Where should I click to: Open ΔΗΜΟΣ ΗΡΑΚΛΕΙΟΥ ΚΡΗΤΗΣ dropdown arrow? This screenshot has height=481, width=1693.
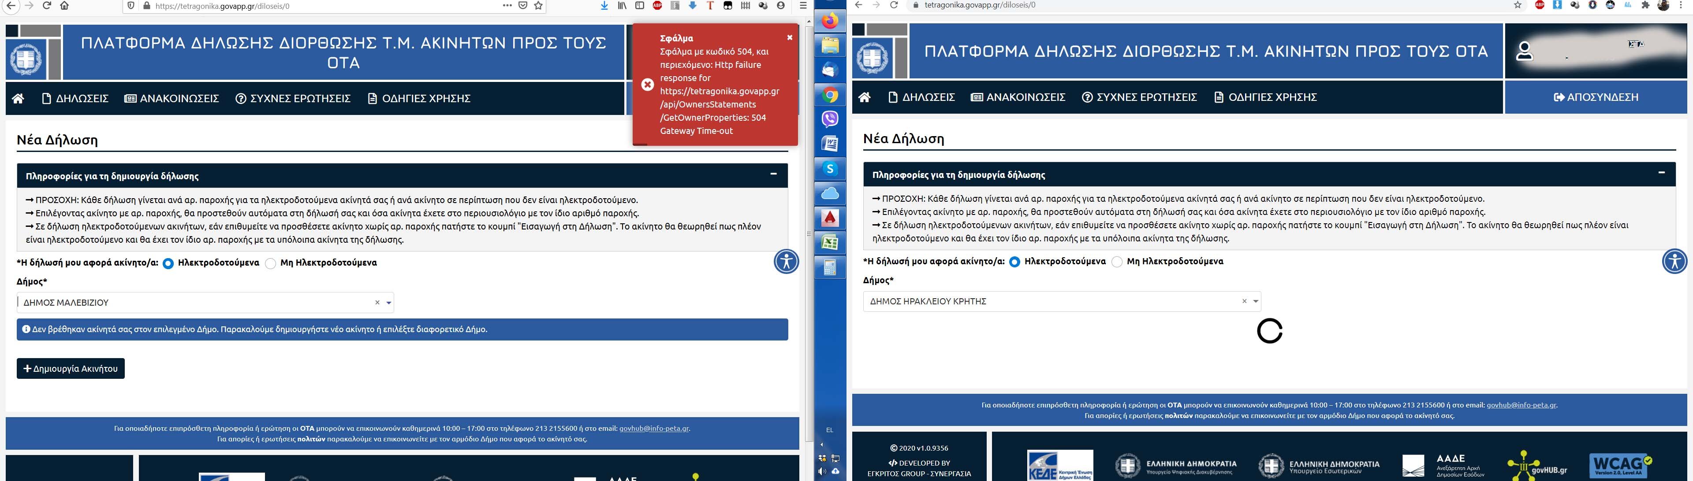click(x=1255, y=301)
